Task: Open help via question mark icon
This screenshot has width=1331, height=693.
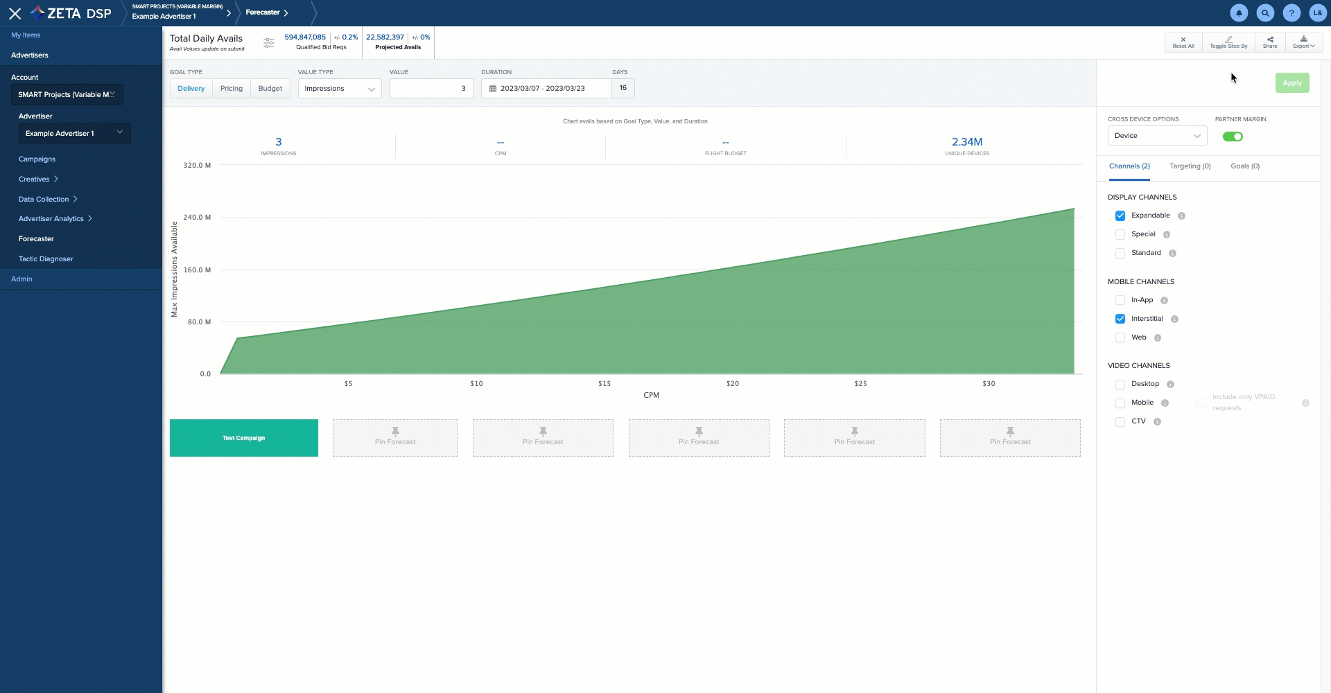Action: [1291, 13]
